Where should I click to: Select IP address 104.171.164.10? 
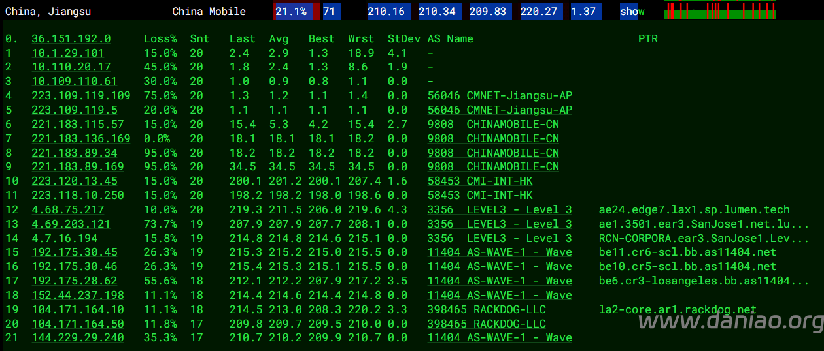pos(78,310)
